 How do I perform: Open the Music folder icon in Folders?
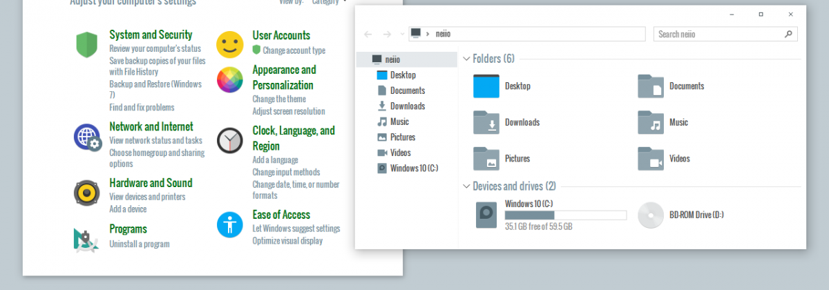point(651,122)
